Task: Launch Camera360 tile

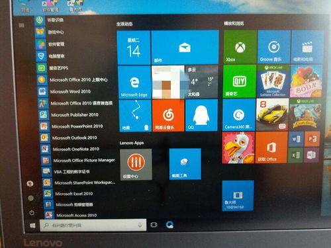Action: 239,114
